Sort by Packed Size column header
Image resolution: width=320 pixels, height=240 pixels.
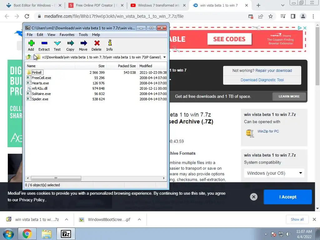tap(122, 66)
